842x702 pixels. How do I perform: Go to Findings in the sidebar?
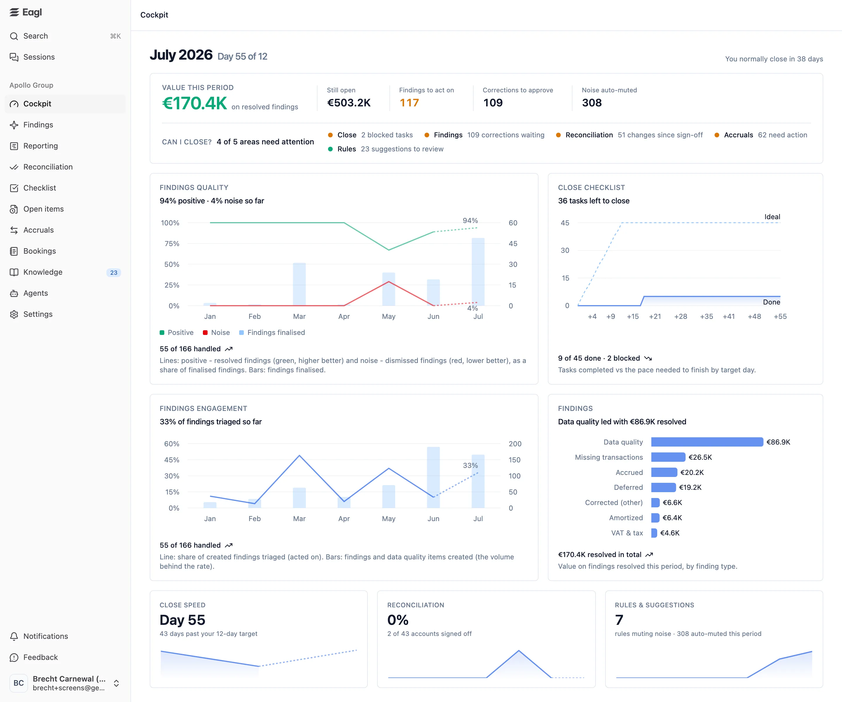click(x=65, y=125)
